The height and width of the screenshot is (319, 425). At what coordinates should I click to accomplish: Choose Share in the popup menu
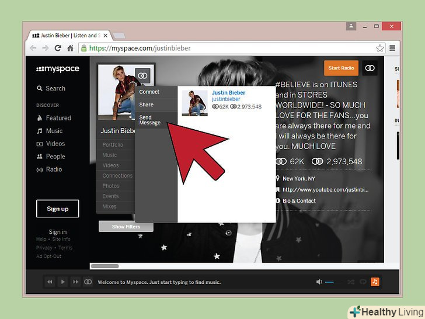tap(156, 105)
